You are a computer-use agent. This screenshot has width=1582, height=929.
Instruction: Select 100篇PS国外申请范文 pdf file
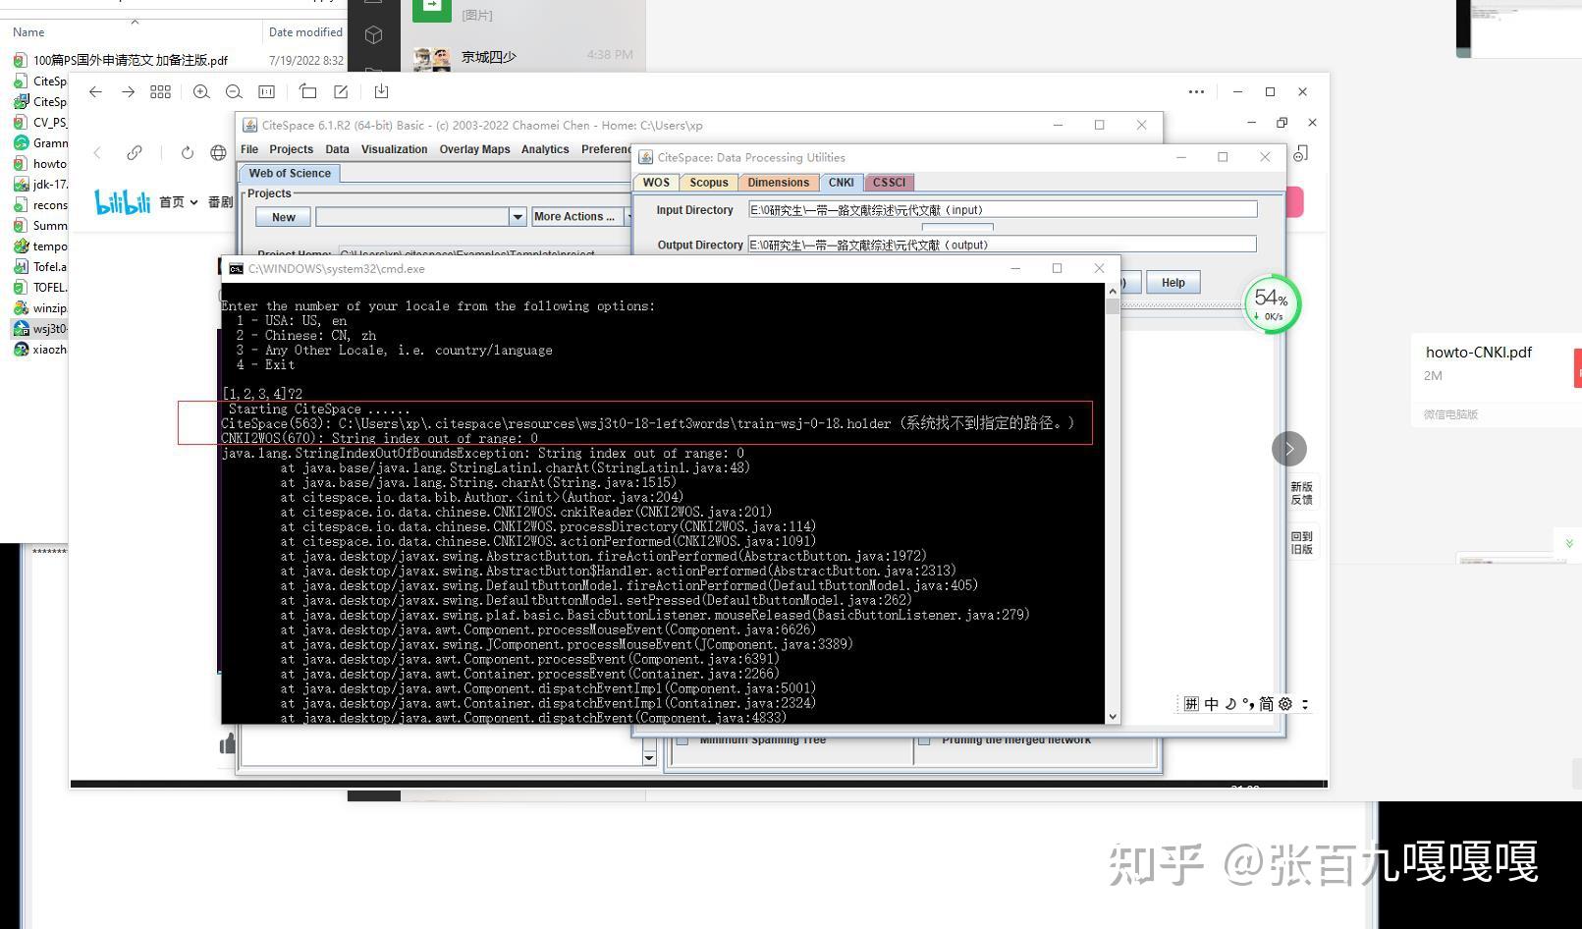tap(131, 60)
